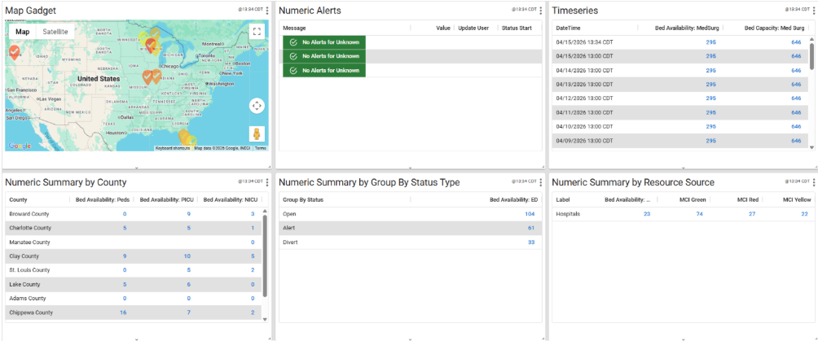Click Open status ED availability value 104

[x=530, y=213]
